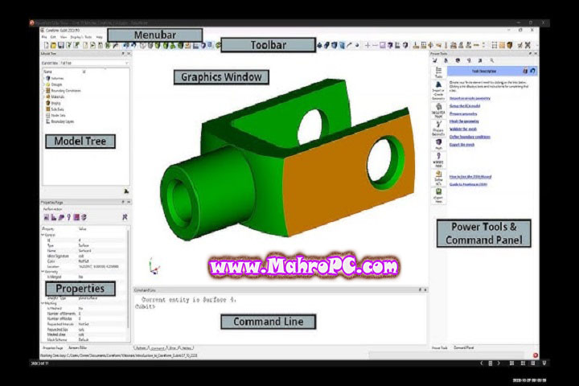Float the Model Tree panel
579x386 pixels.
pyautogui.click(x=123, y=54)
